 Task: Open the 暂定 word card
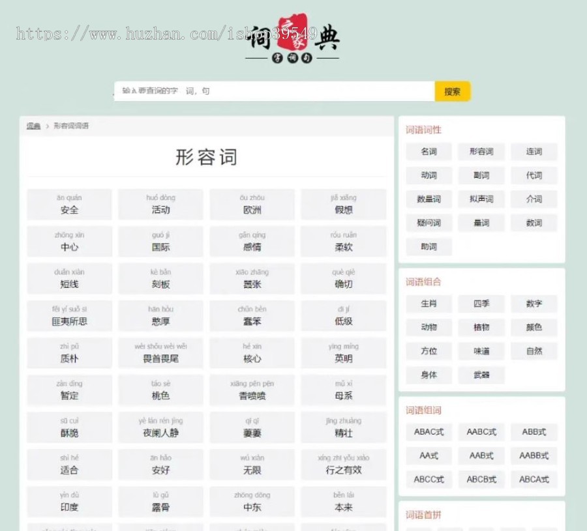(70, 390)
